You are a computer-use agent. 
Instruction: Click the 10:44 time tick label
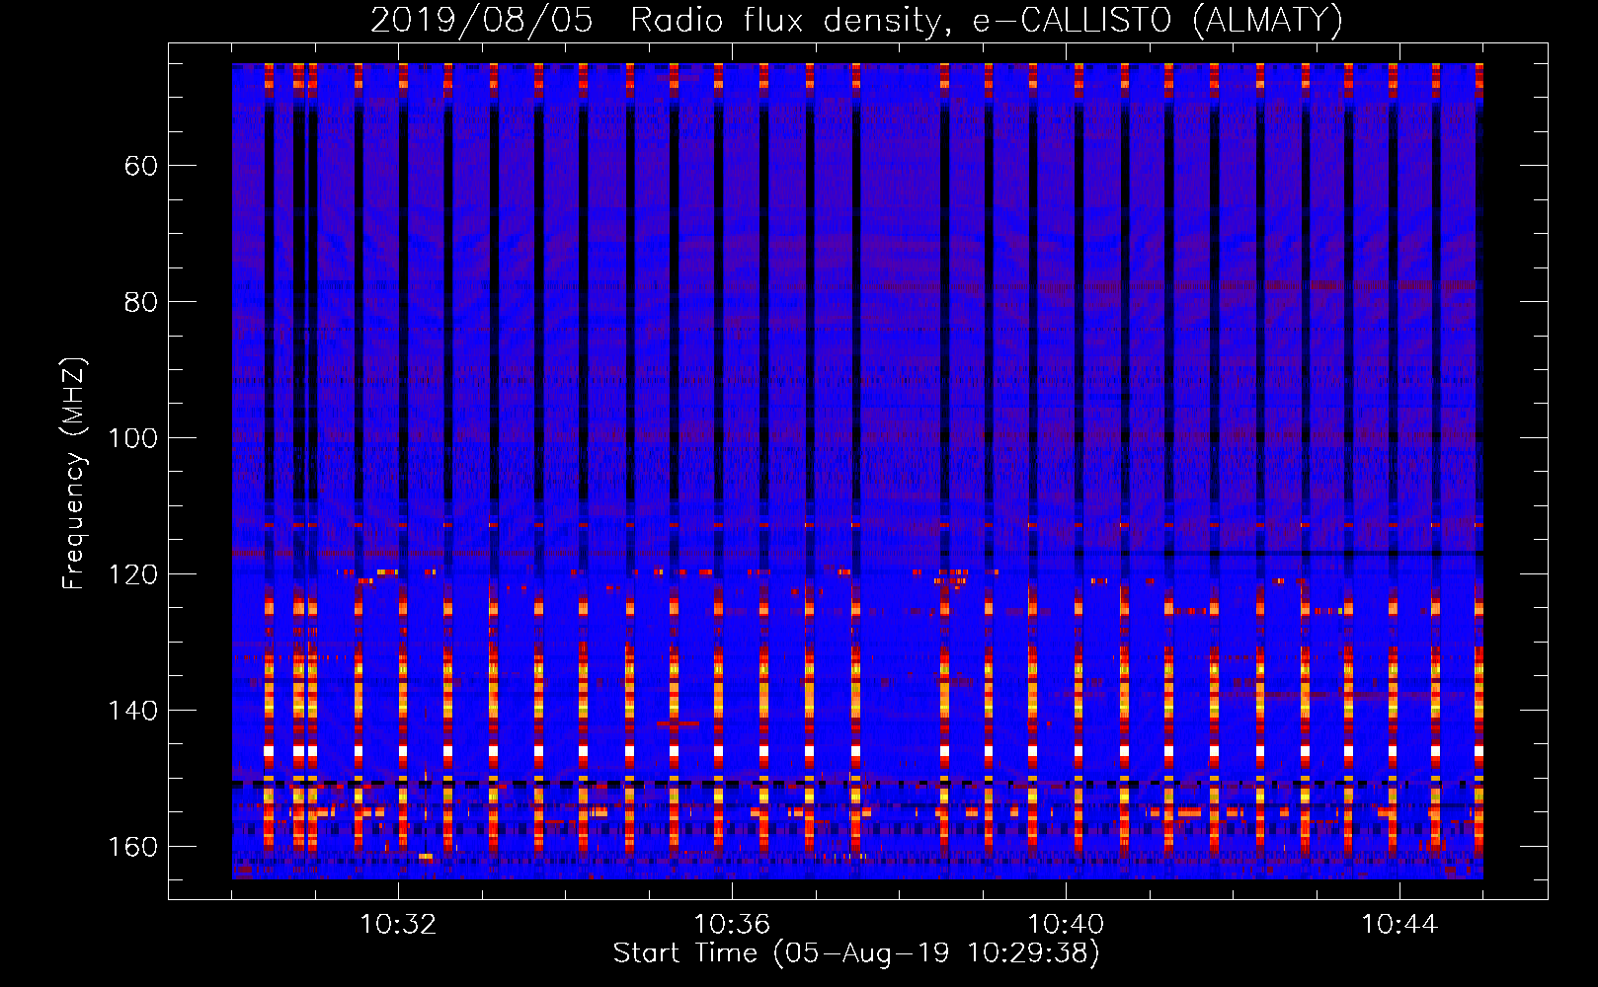pyautogui.click(x=1399, y=925)
